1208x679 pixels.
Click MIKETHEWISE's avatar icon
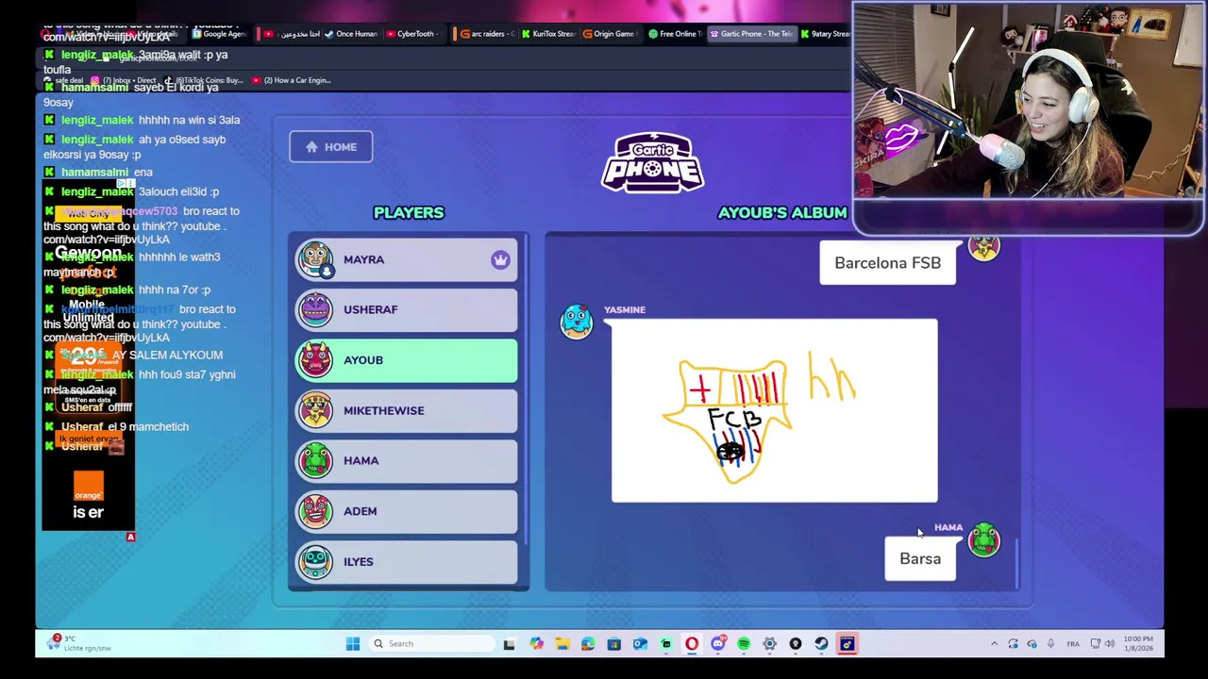click(x=315, y=410)
